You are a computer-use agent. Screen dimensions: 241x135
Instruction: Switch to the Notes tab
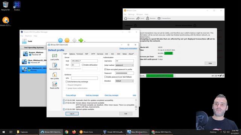coord(125,54)
